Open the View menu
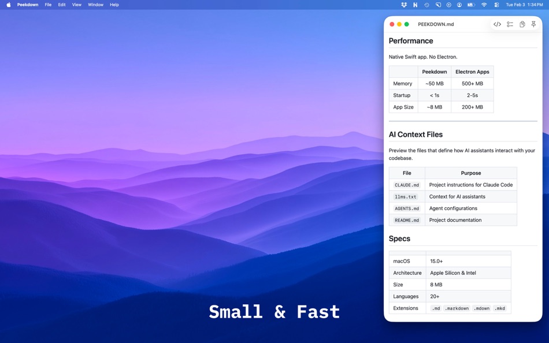Viewport: 549px width, 343px height. tap(76, 4)
